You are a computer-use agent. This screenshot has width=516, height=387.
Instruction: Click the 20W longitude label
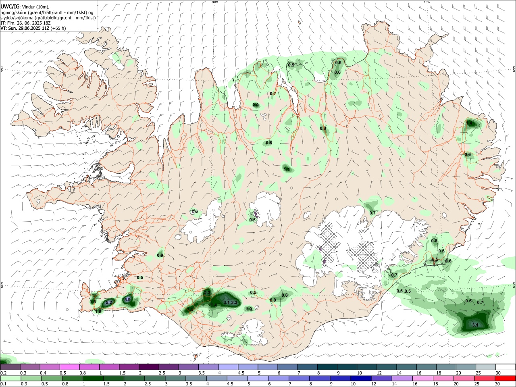tap(215, 2)
